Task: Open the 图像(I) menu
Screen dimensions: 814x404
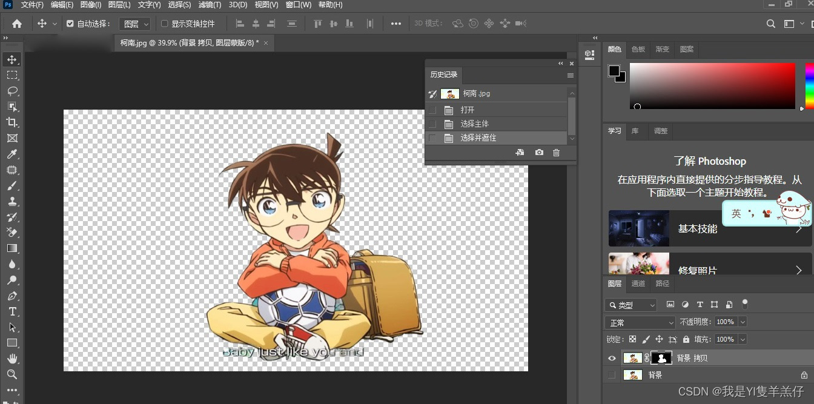Action: (x=91, y=5)
